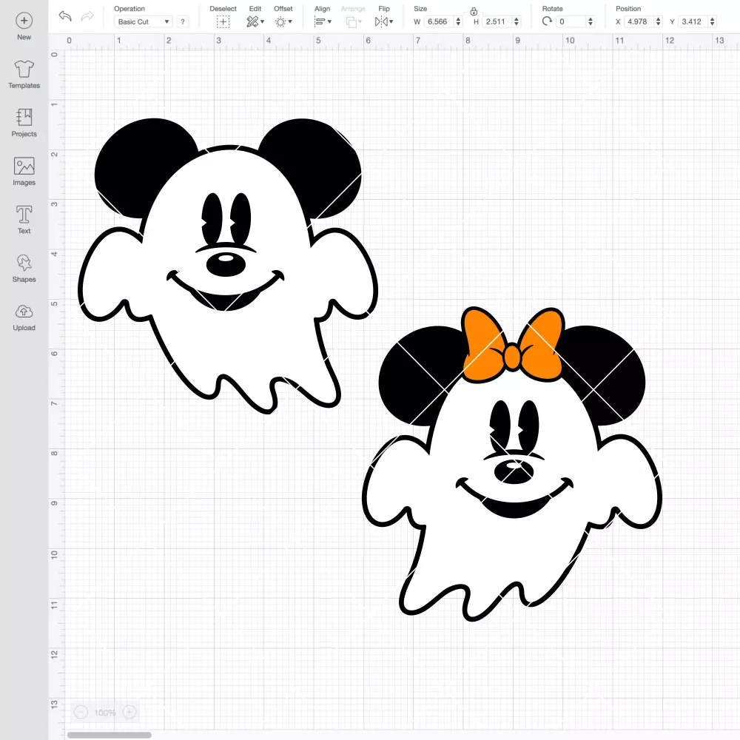
Task: Open the Images library
Action: coord(24,172)
